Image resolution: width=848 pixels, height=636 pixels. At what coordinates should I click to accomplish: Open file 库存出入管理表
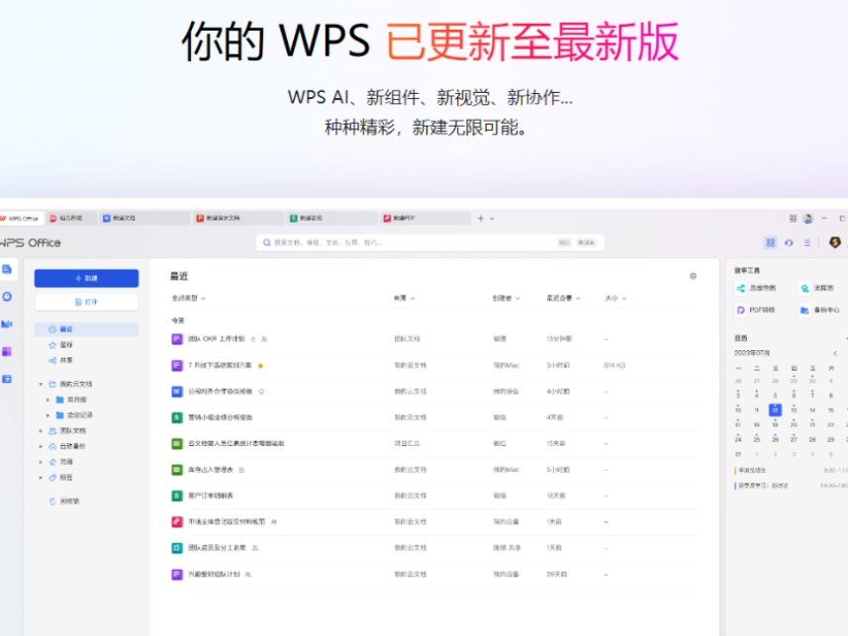pyautogui.click(x=211, y=470)
